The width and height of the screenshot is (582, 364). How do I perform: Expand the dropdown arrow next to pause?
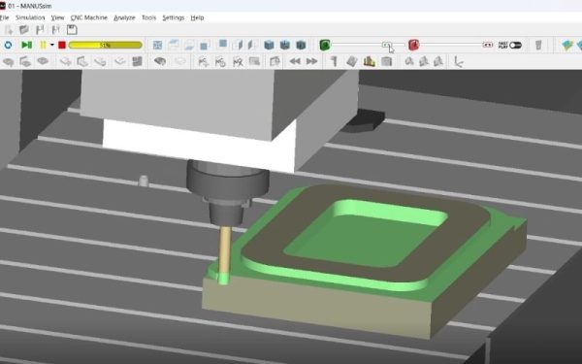[x=52, y=46]
